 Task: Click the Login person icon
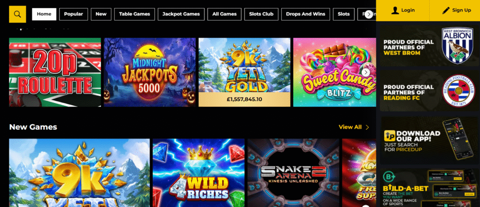tap(395, 10)
